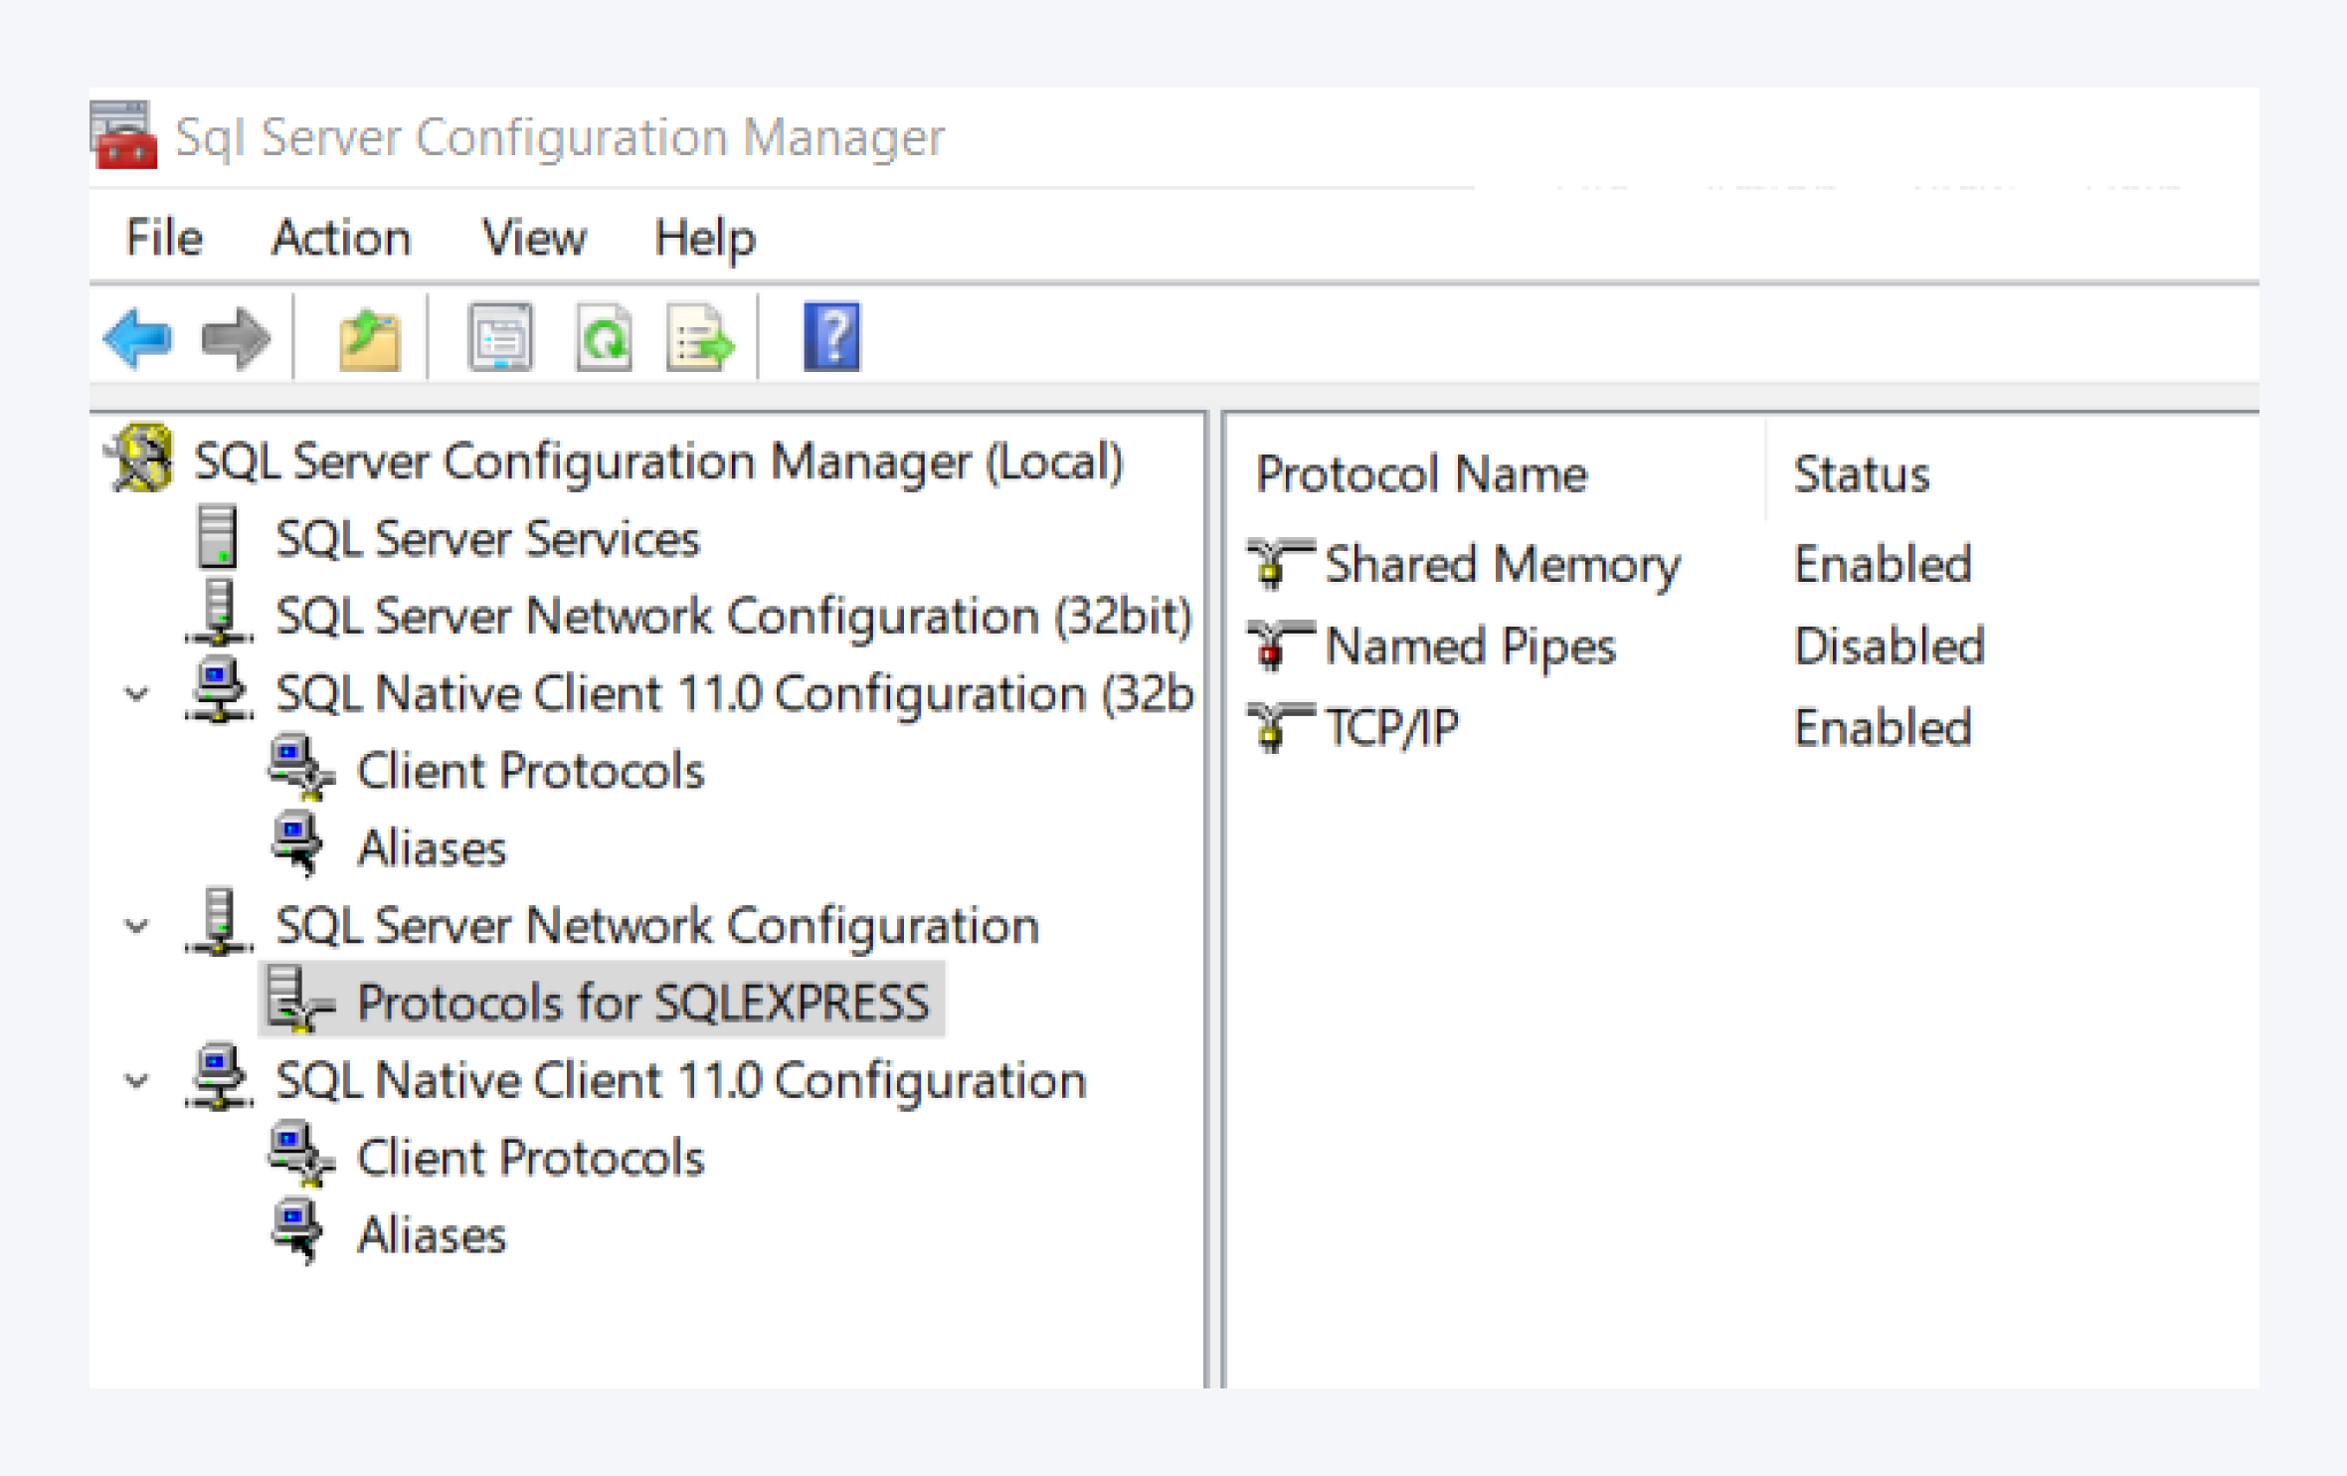This screenshot has height=1476, width=2347.
Task: Click the back navigation arrow
Action: (139, 338)
